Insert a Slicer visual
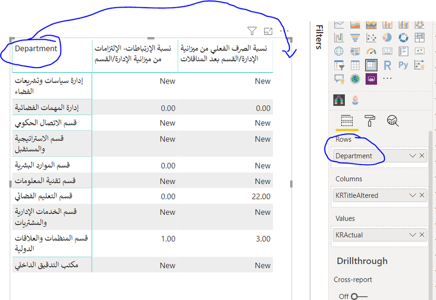The height and width of the screenshot is (300, 436). pyautogui.click(x=339, y=65)
